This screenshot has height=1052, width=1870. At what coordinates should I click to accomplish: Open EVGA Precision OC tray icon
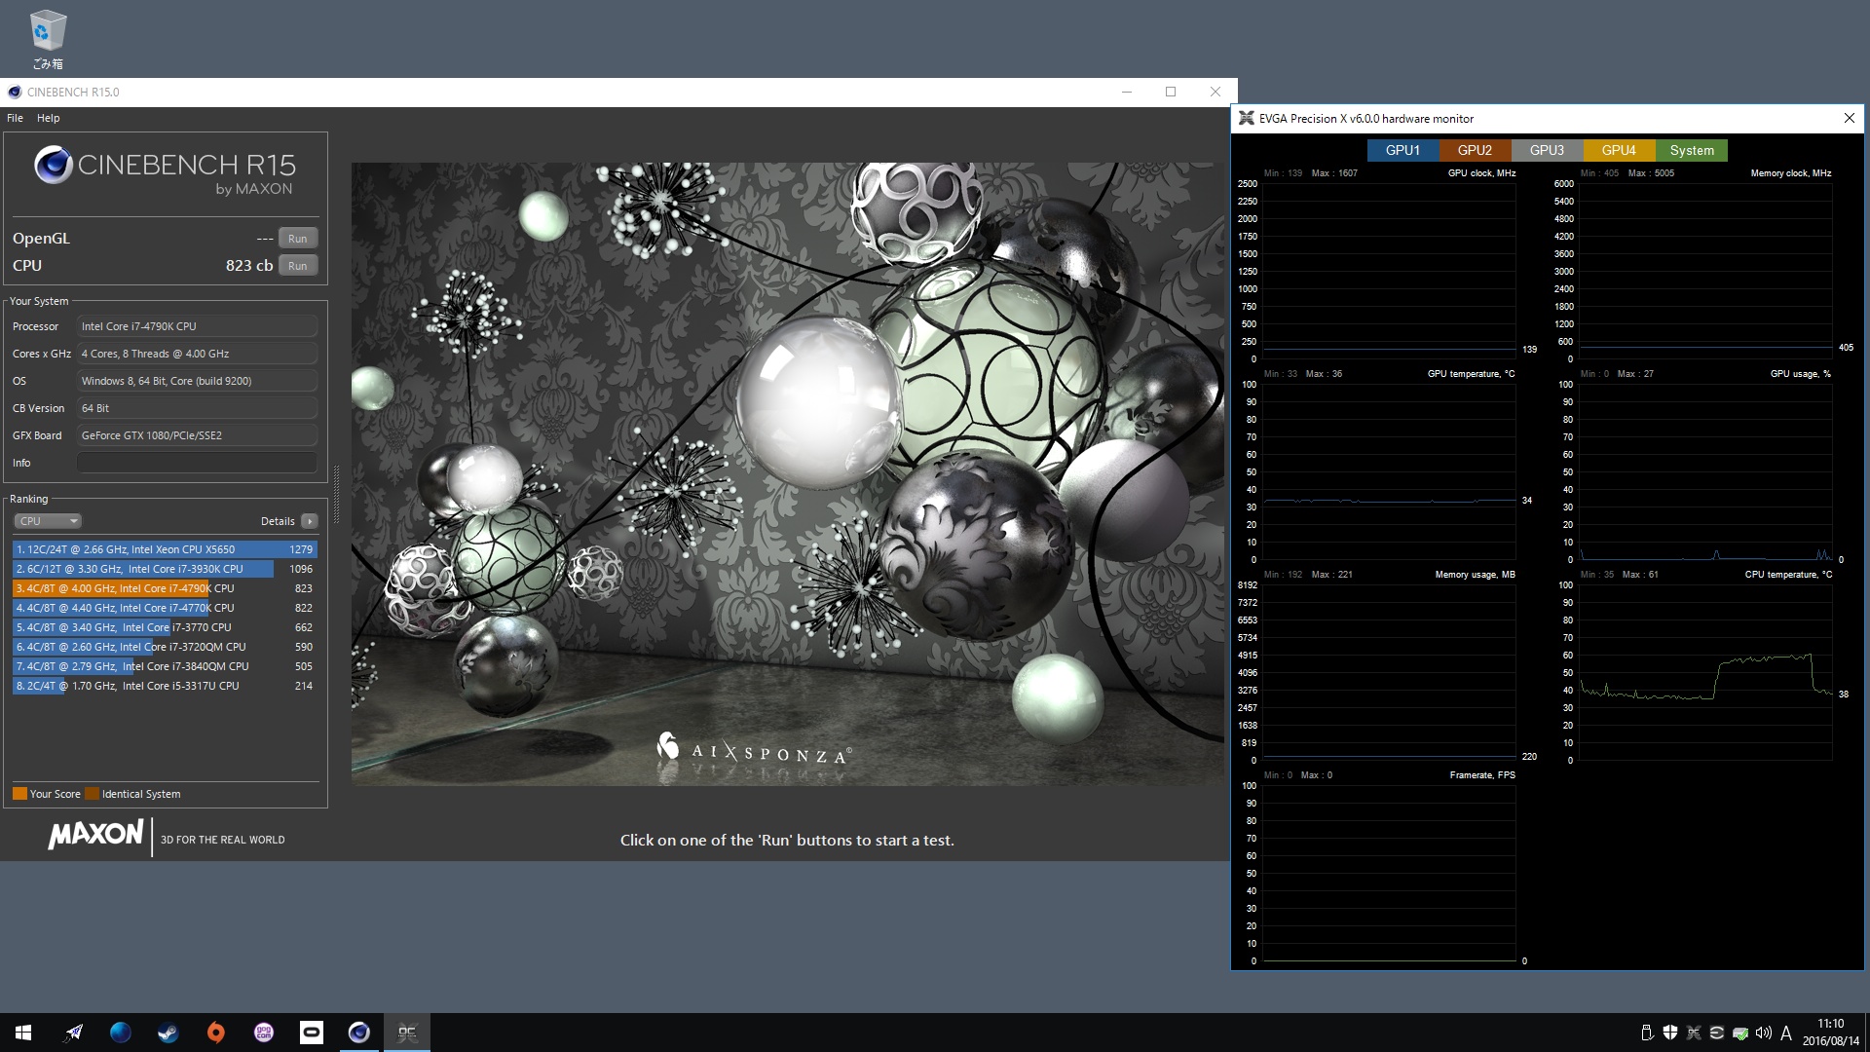pyautogui.click(x=1694, y=1033)
